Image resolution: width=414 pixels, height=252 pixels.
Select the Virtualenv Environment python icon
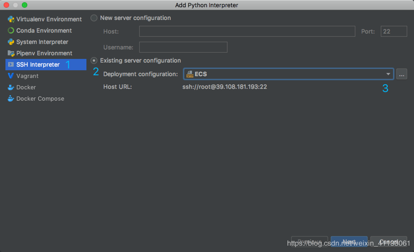pos(11,19)
